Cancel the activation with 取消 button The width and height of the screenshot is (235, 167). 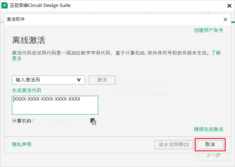[210, 144]
